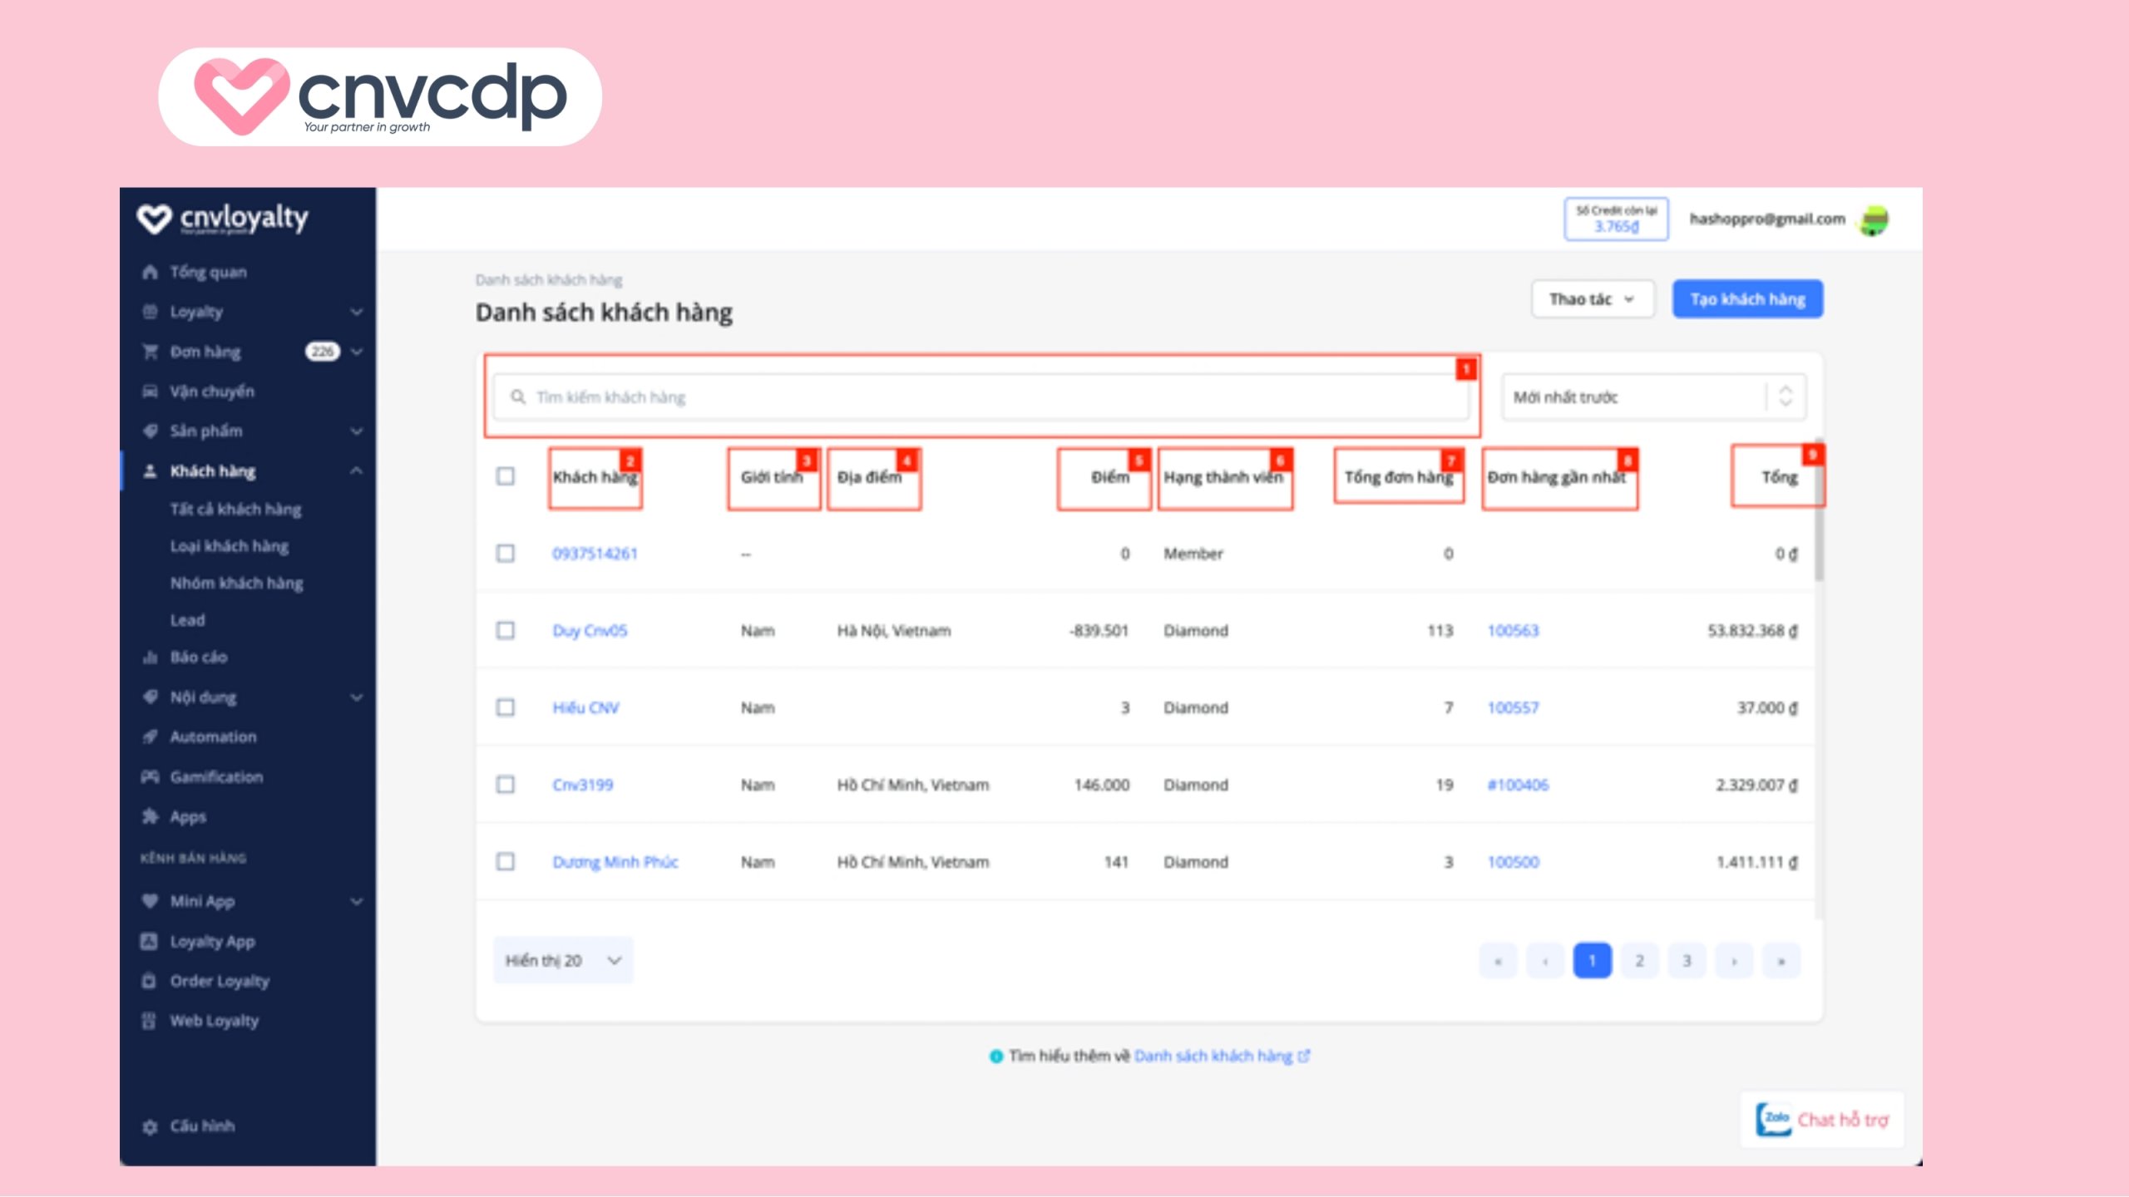The width and height of the screenshot is (2129, 1197).
Task: Open customer Dương Minh Phúc link
Action: [x=615, y=862]
